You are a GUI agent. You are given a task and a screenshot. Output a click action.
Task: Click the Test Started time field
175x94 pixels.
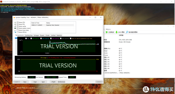point(51,77)
